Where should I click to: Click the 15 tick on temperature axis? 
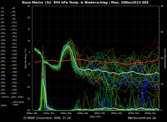(x=29, y=29)
